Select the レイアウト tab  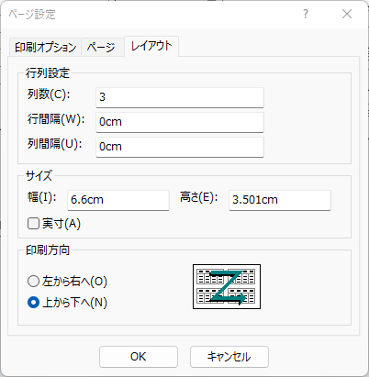point(151,46)
